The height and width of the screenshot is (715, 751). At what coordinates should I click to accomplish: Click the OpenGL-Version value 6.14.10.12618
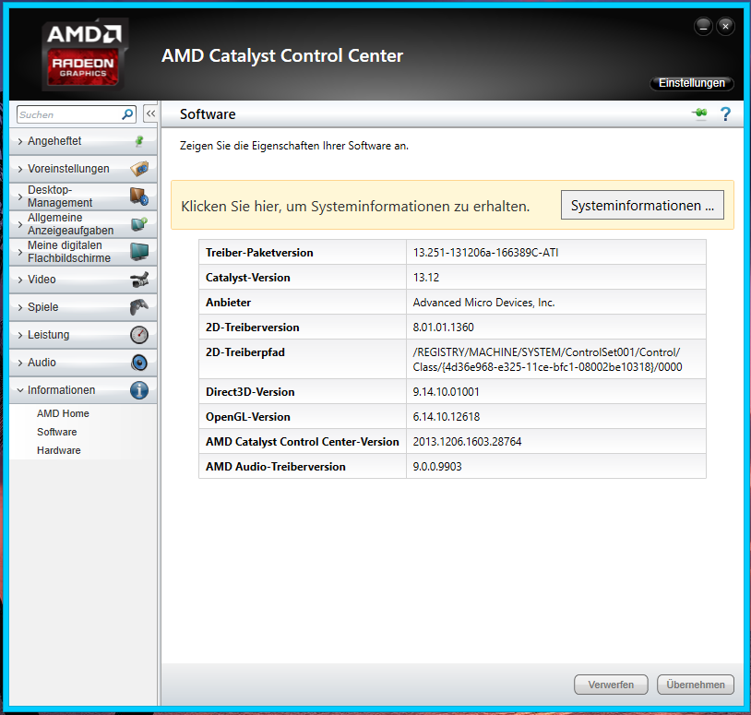[x=447, y=417]
